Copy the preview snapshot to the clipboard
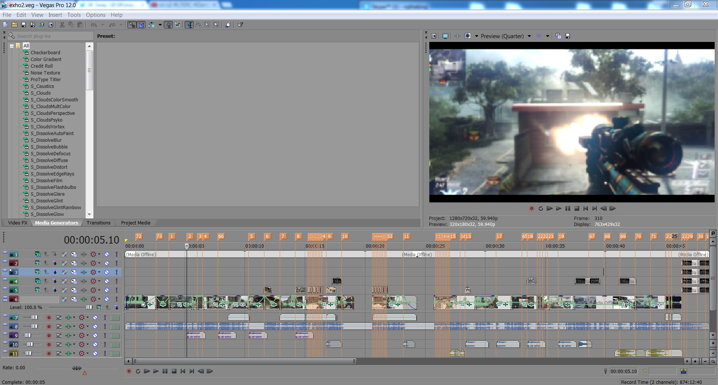The width and height of the screenshot is (718, 385). [558, 36]
